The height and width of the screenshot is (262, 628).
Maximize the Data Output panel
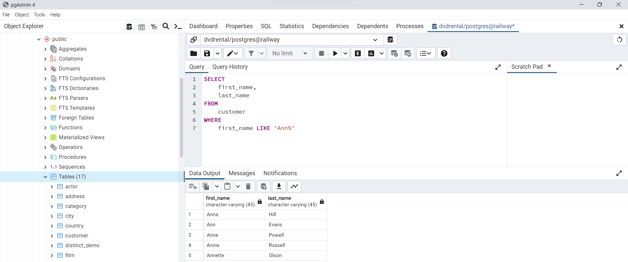pyautogui.click(x=619, y=173)
